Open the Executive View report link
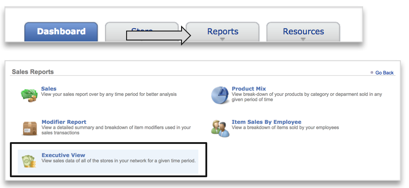This screenshot has height=188, width=409. (x=63, y=155)
